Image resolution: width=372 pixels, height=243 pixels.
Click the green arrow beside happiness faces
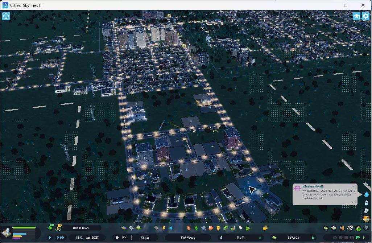point(364,238)
